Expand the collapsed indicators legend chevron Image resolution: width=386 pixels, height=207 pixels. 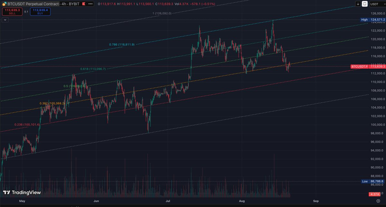point(5,20)
